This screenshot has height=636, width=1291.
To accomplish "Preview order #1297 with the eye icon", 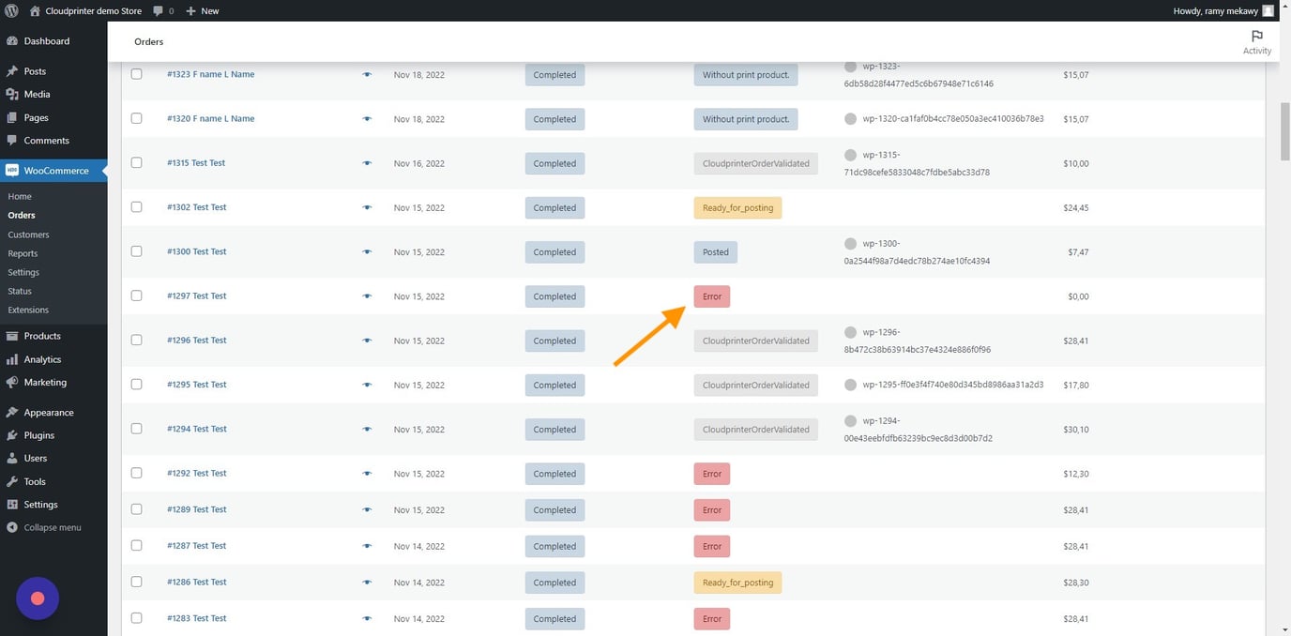I will pos(367,295).
